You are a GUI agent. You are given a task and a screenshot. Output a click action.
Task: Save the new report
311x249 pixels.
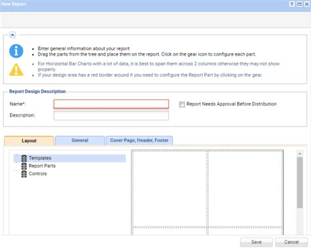tap(257, 242)
